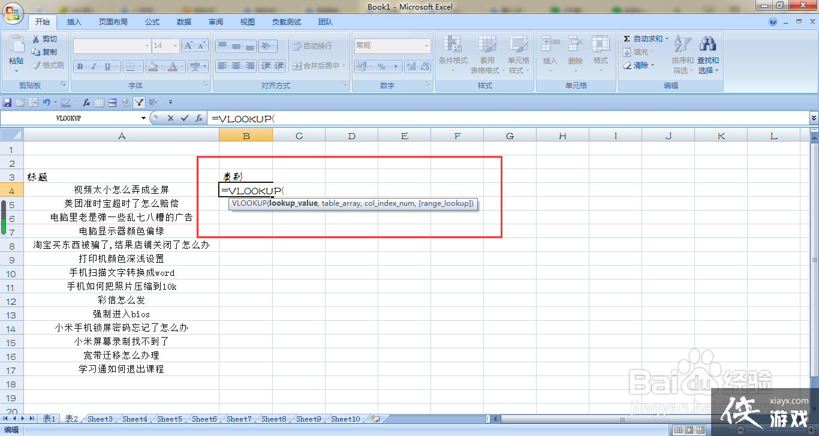819x436 pixels.
Task: Click the align text right icon
Action: click(250, 66)
